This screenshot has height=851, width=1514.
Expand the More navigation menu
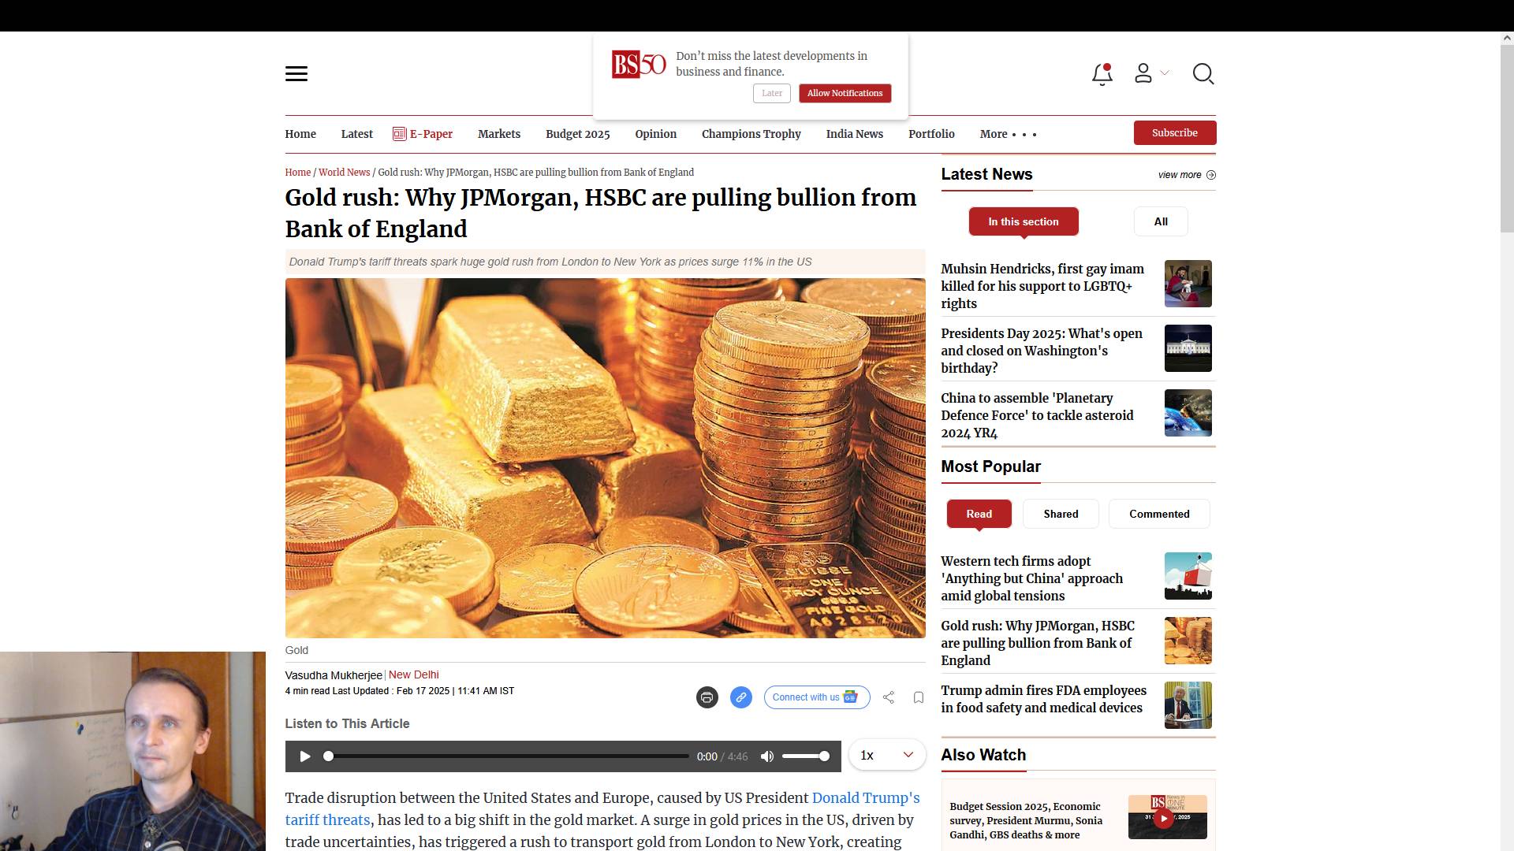tap(1008, 134)
